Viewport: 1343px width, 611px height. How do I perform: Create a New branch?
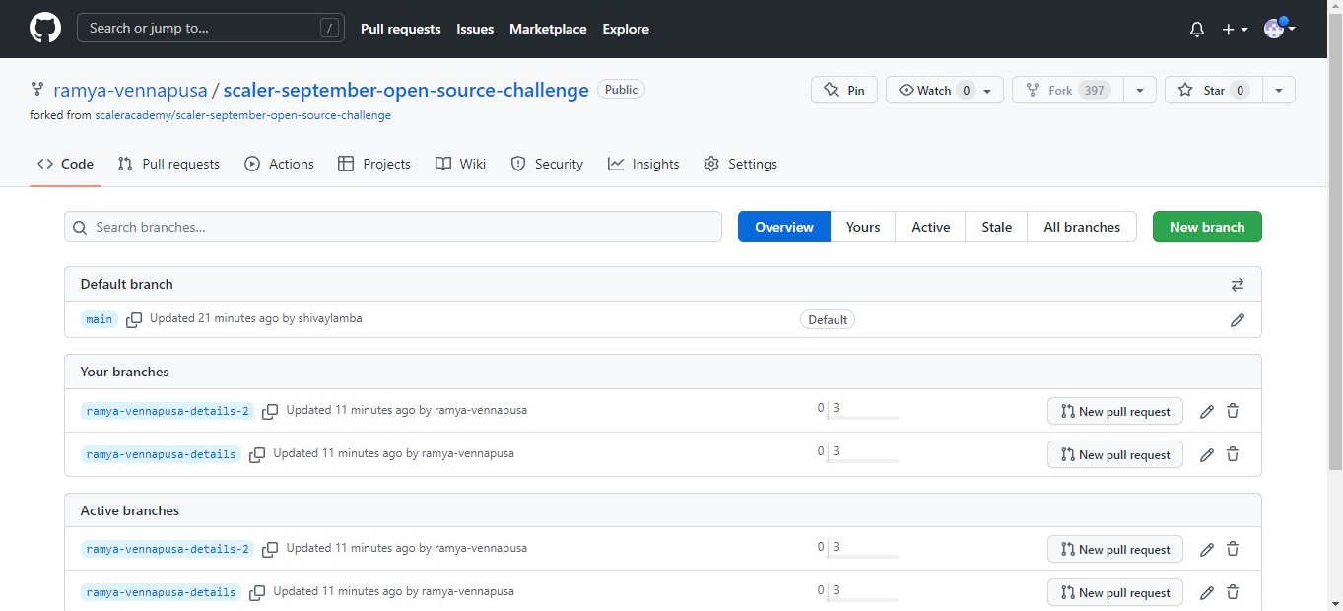pos(1207,227)
